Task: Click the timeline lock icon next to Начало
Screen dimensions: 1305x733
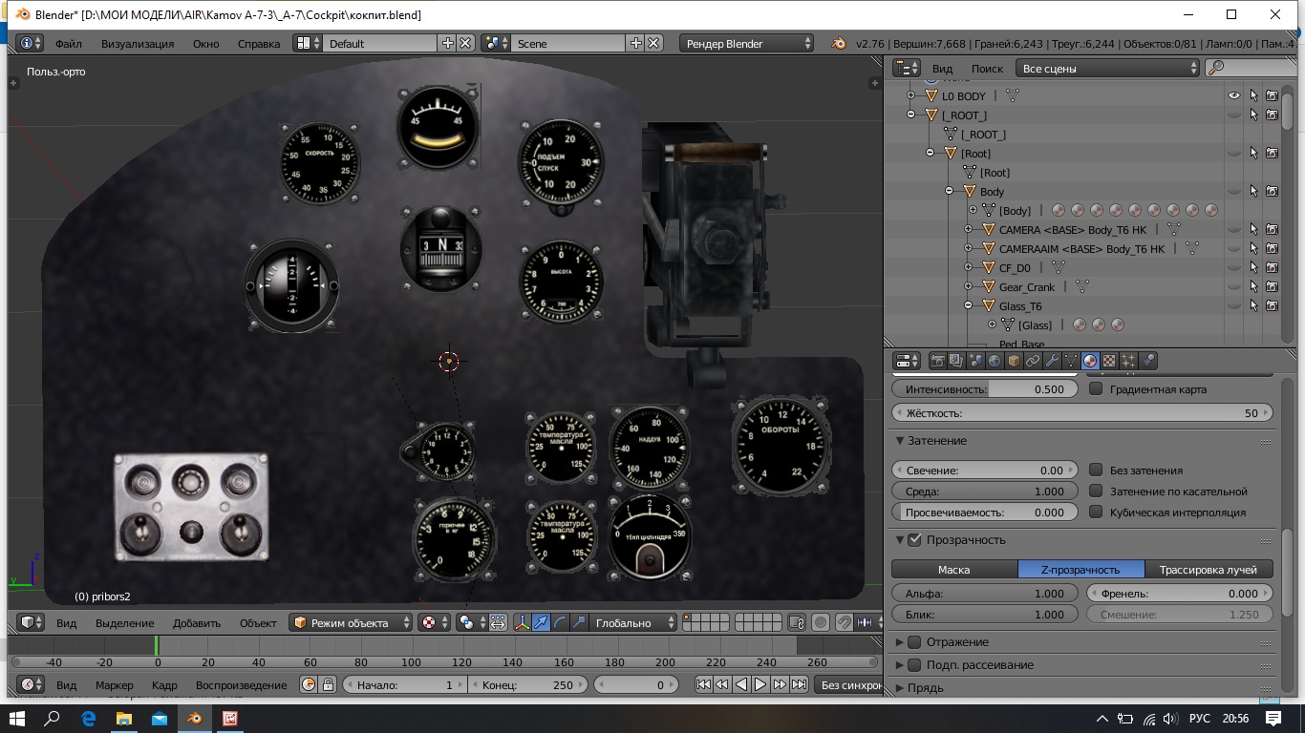Action: pyautogui.click(x=328, y=684)
